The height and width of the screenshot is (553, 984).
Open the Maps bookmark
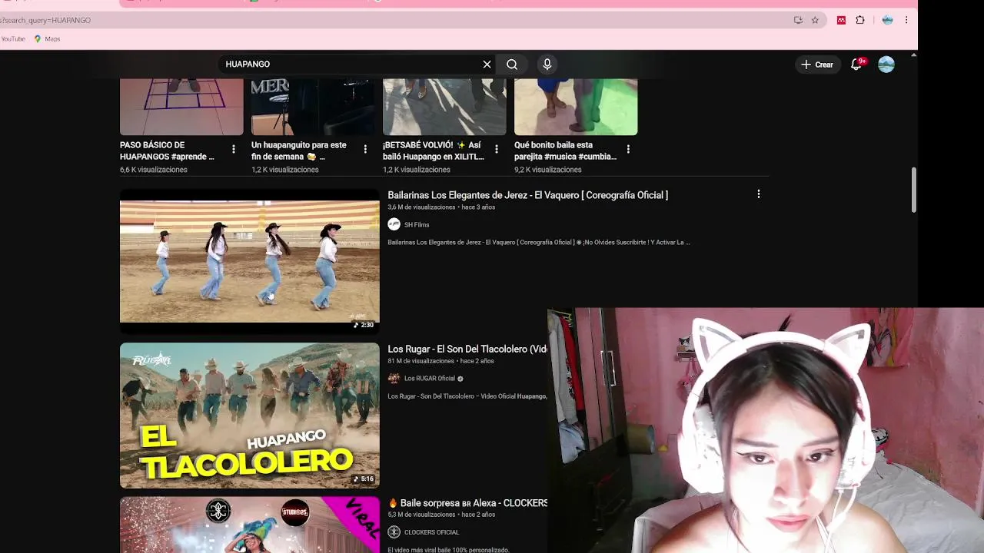47,38
